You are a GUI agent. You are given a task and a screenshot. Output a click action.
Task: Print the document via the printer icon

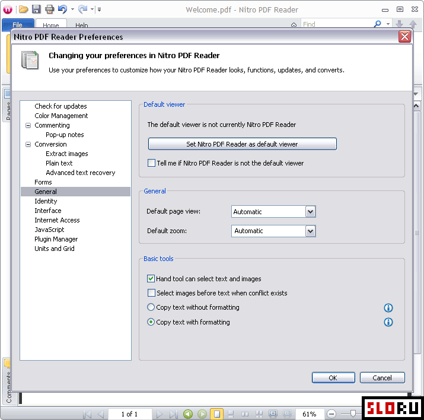pos(49,9)
